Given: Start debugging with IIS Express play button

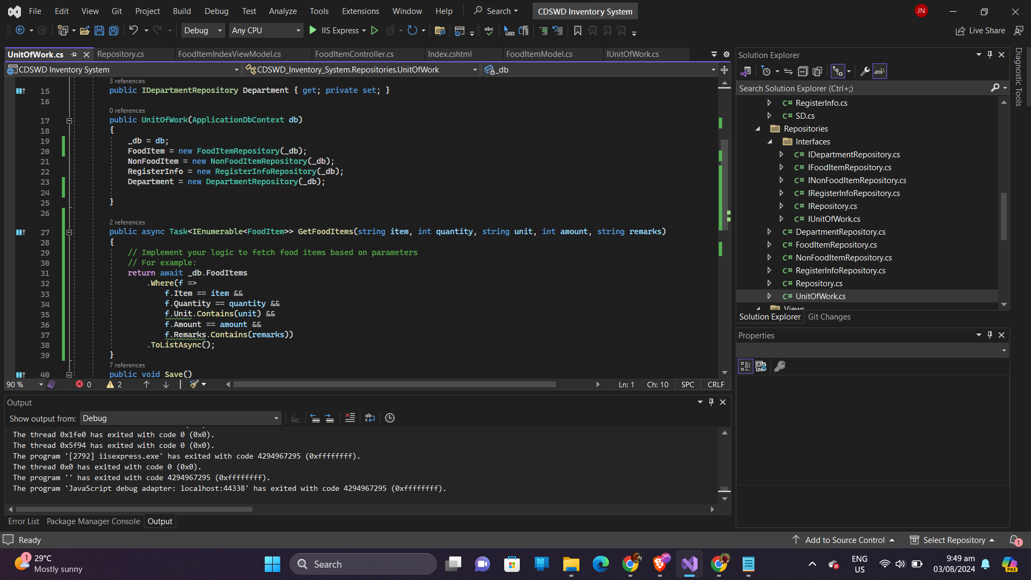Looking at the screenshot, I should click(313, 31).
